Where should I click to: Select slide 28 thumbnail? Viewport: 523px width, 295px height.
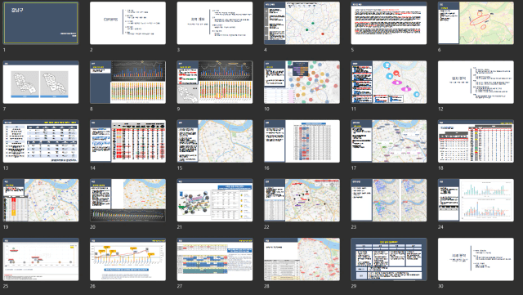tap(302, 259)
